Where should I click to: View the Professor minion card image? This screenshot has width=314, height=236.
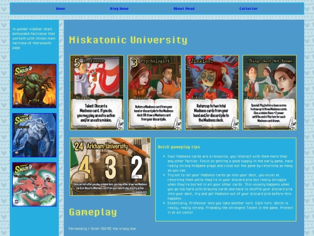tap(97, 93)
